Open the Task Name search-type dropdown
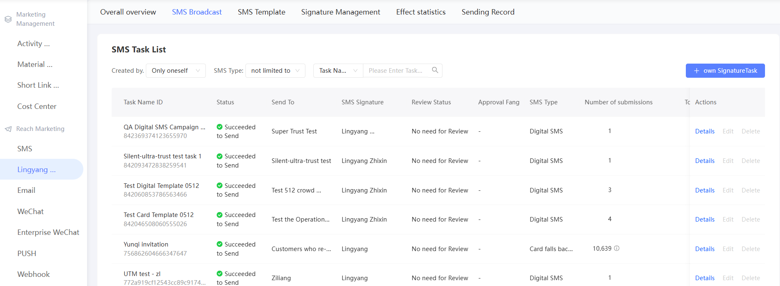Viewport: 780px width, 286px height. tap(338, 71)
